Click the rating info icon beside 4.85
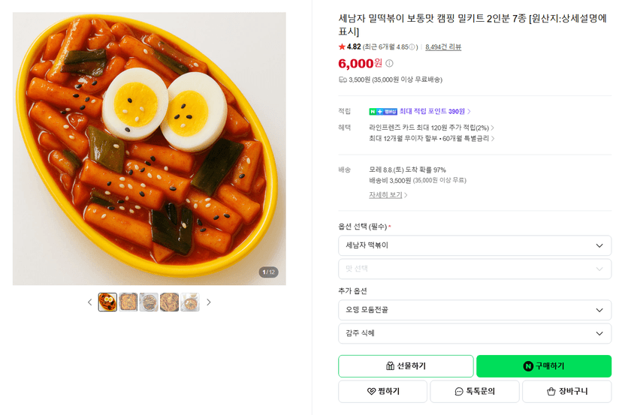The width and height of the screenshot is (622, 415). click(412, 47)
